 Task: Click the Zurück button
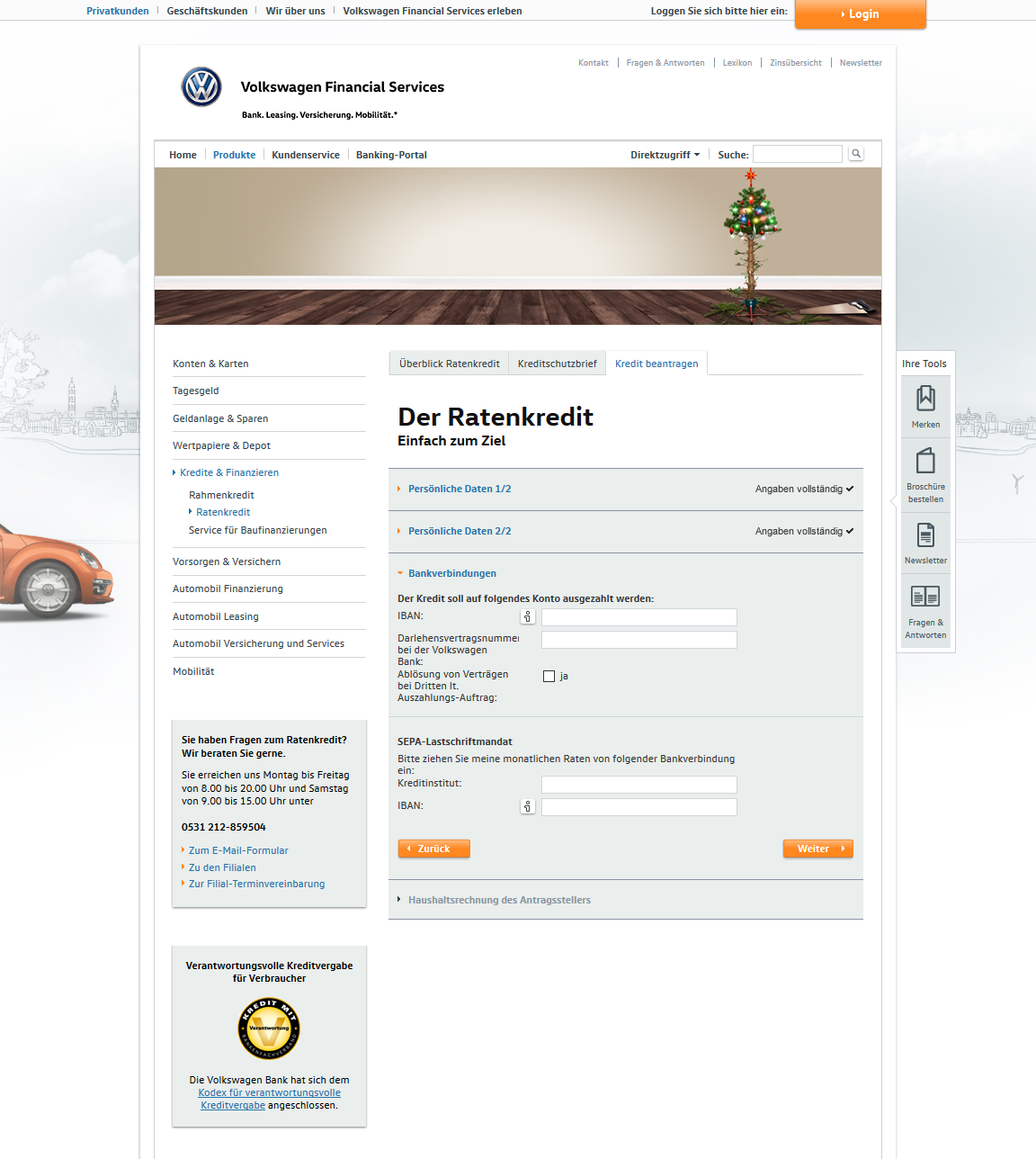pos(433,849)
